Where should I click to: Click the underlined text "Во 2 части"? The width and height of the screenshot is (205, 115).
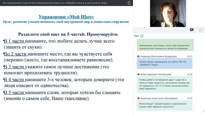(16, 54)
